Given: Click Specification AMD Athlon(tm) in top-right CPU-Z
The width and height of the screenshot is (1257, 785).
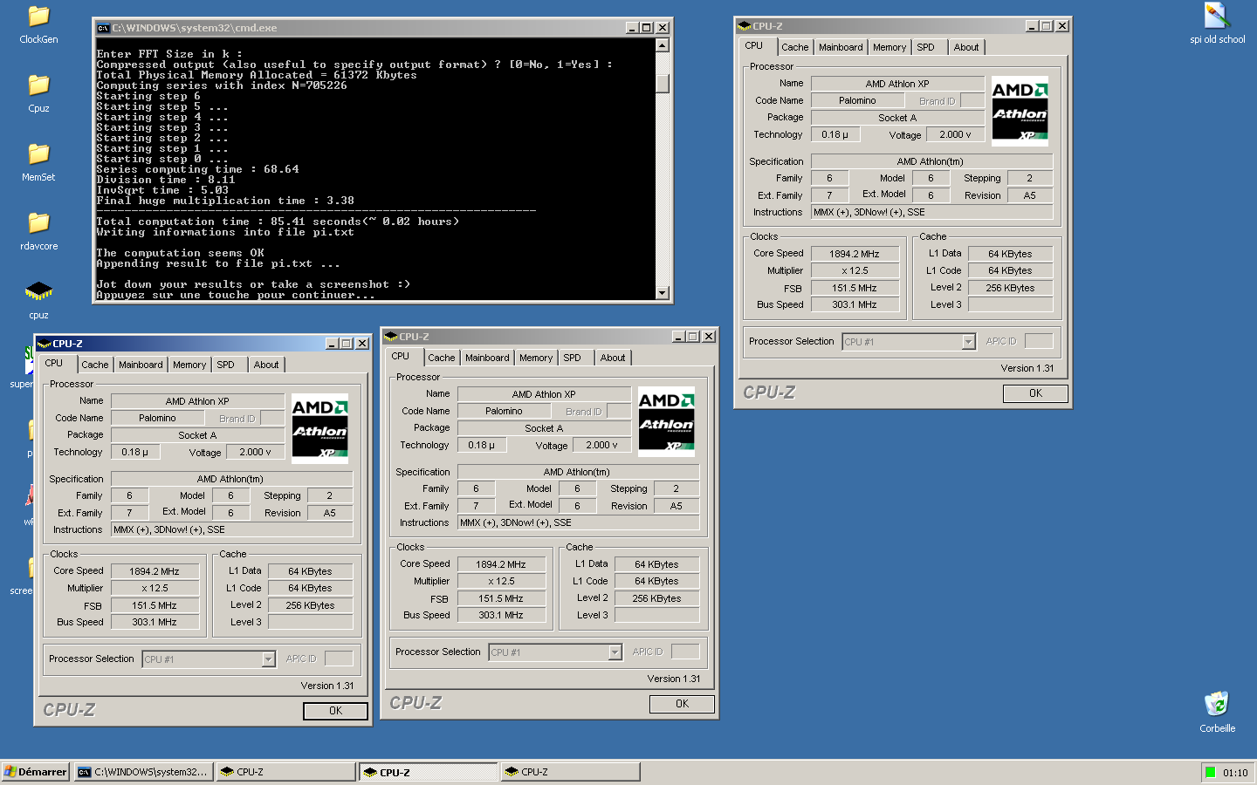Looking at the screenshot, I should (931, 161).
